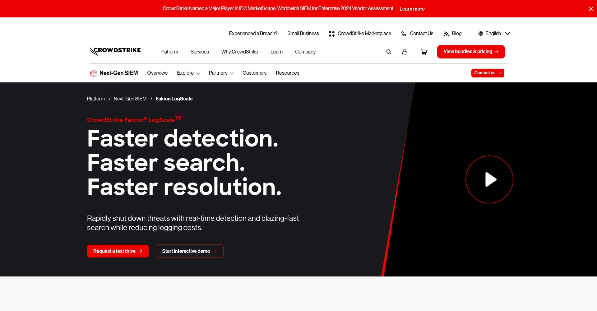
Task: Go to Platform breadcrumb
Action: (x=96, y=99)
